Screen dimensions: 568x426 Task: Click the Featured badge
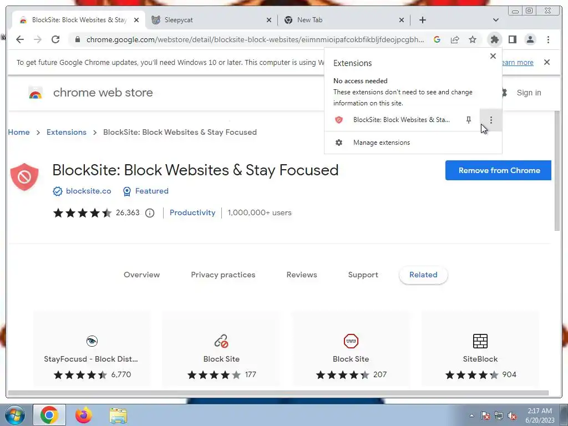click(146, 191)
